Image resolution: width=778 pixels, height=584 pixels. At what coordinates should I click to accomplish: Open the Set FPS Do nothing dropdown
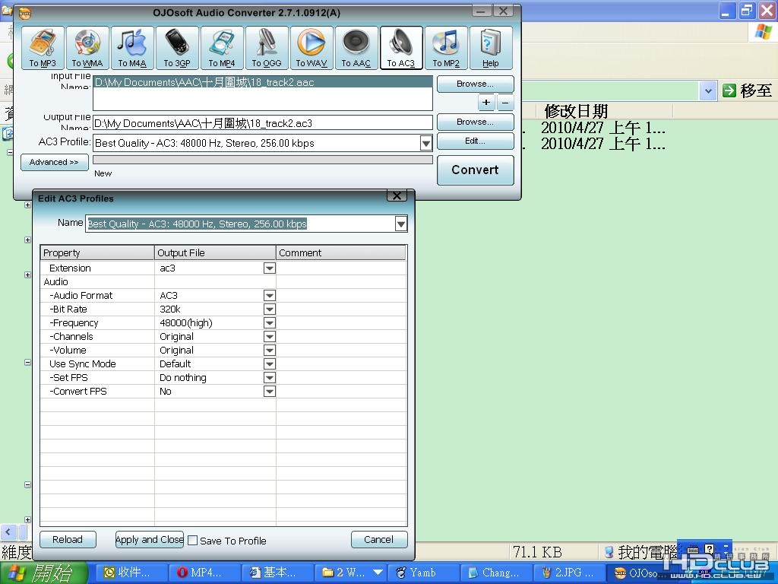[x=270, y=378]
